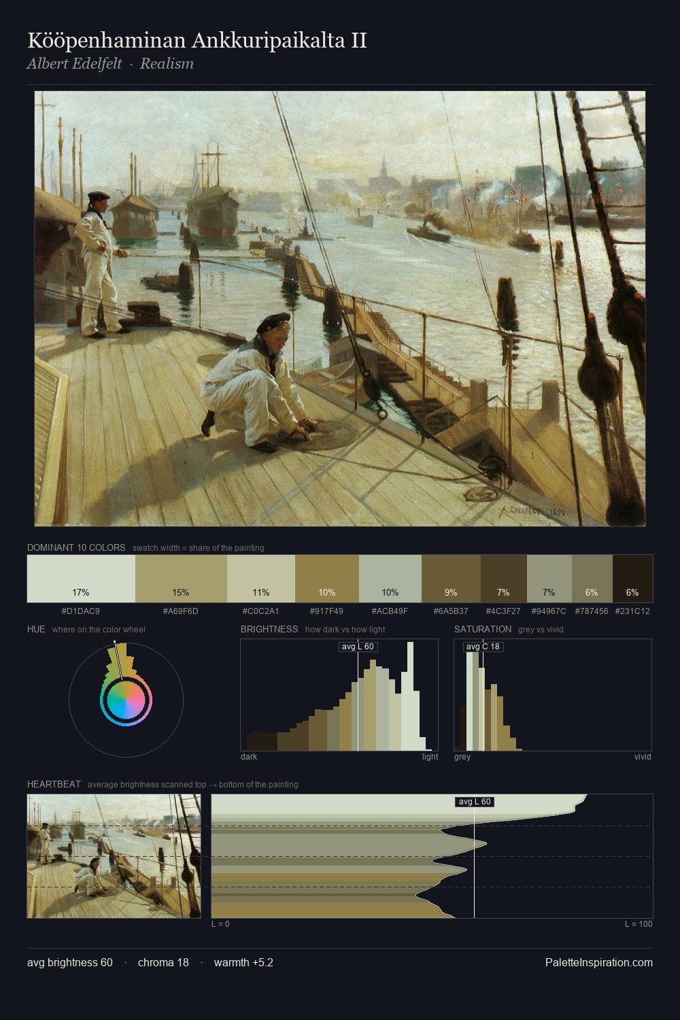Click the hex code '#231C12' text
680x1020 pixels.
point(632,611)
